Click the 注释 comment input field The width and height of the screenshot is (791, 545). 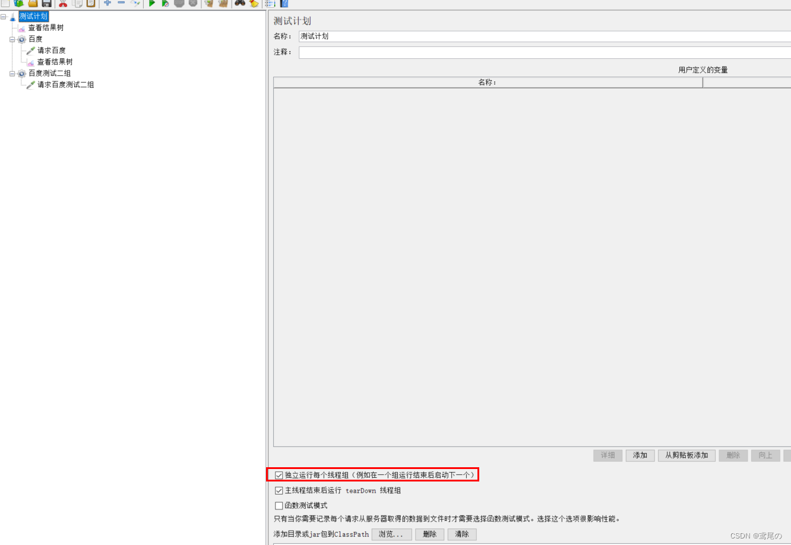point(545,52)
